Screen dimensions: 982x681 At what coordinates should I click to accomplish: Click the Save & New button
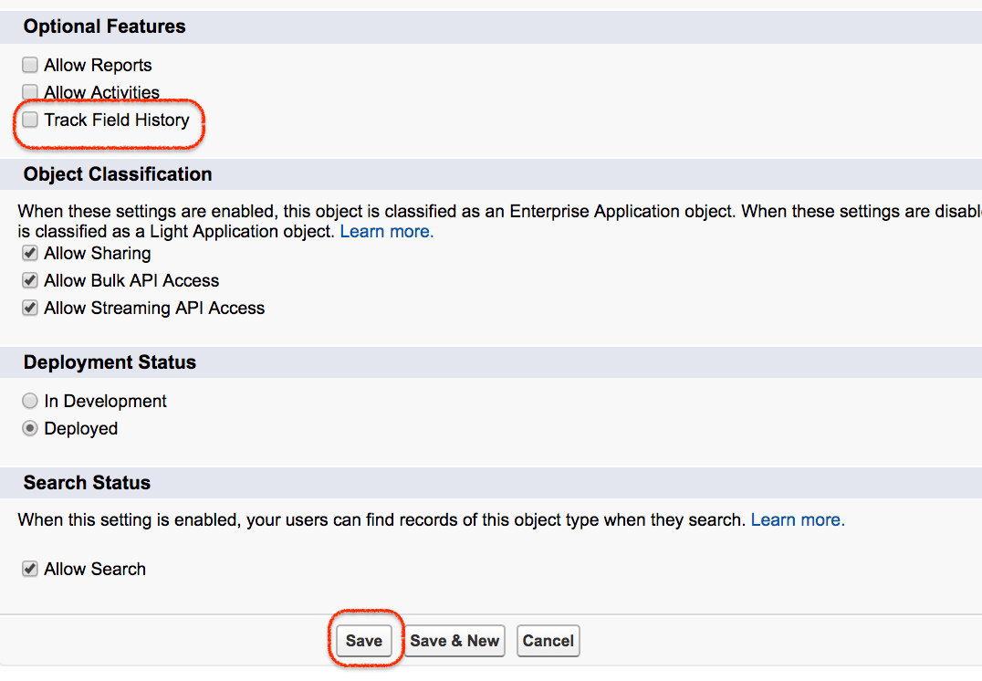[454, 640]
